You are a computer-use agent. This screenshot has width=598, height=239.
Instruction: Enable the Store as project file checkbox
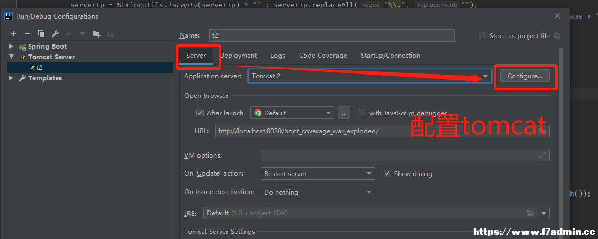point(483,35)
